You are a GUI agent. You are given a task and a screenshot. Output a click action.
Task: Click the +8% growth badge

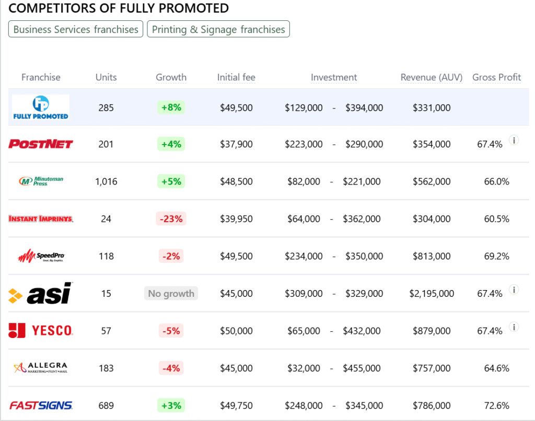[x=171, y=107]
